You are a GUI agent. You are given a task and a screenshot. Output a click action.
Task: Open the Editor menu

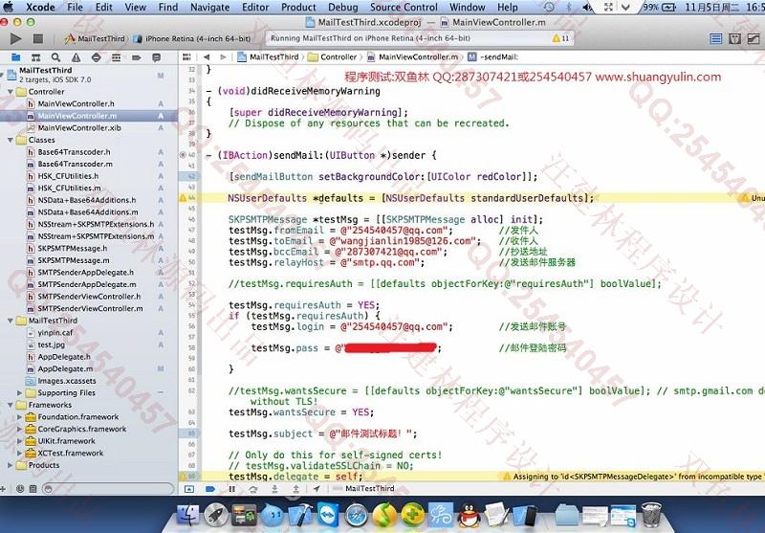255,8
